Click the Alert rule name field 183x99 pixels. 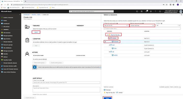(x=66, y=83)
